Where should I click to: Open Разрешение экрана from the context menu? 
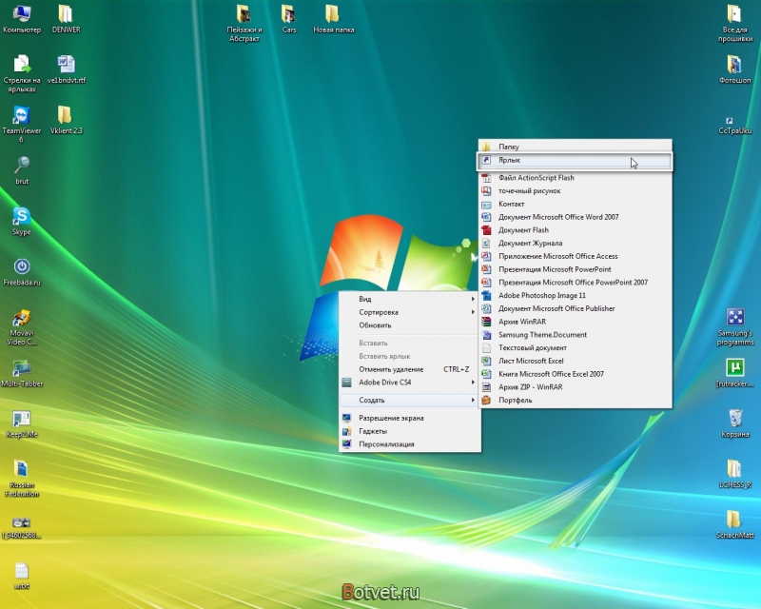pos(410,418)
